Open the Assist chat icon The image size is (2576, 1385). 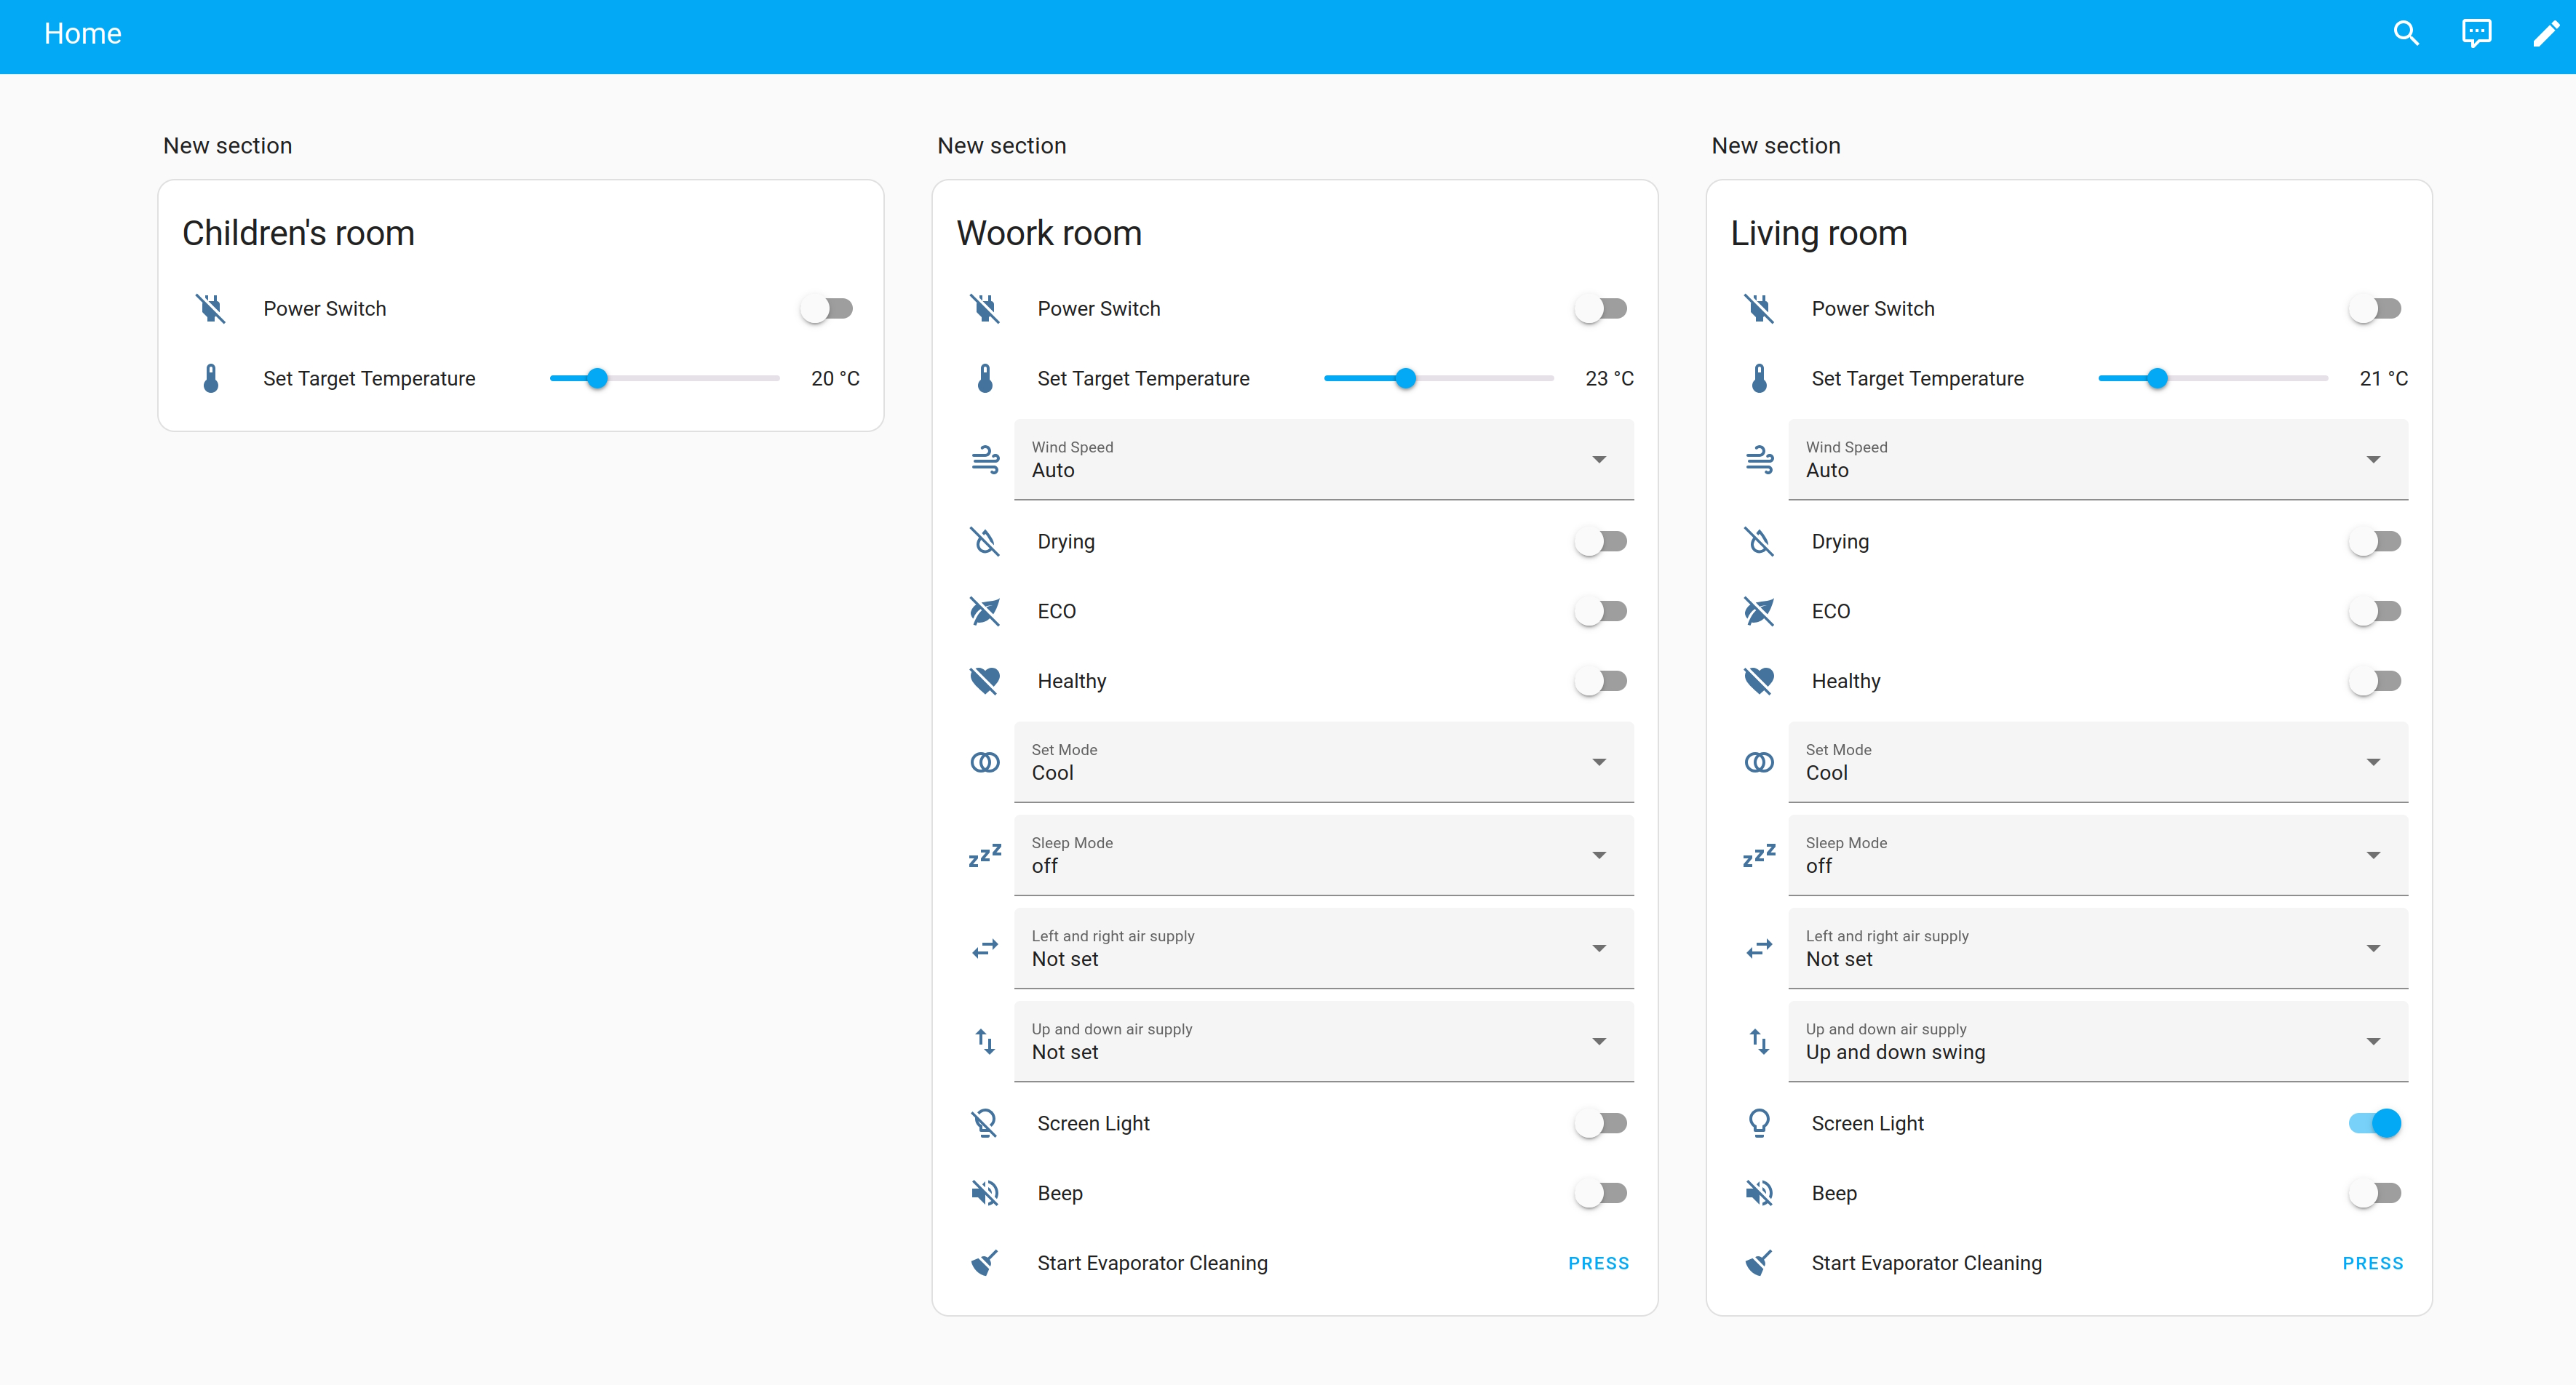point(2476,34)
